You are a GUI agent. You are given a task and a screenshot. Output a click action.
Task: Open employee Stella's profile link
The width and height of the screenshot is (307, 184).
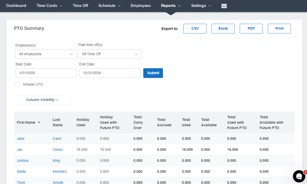coord(21,171)
